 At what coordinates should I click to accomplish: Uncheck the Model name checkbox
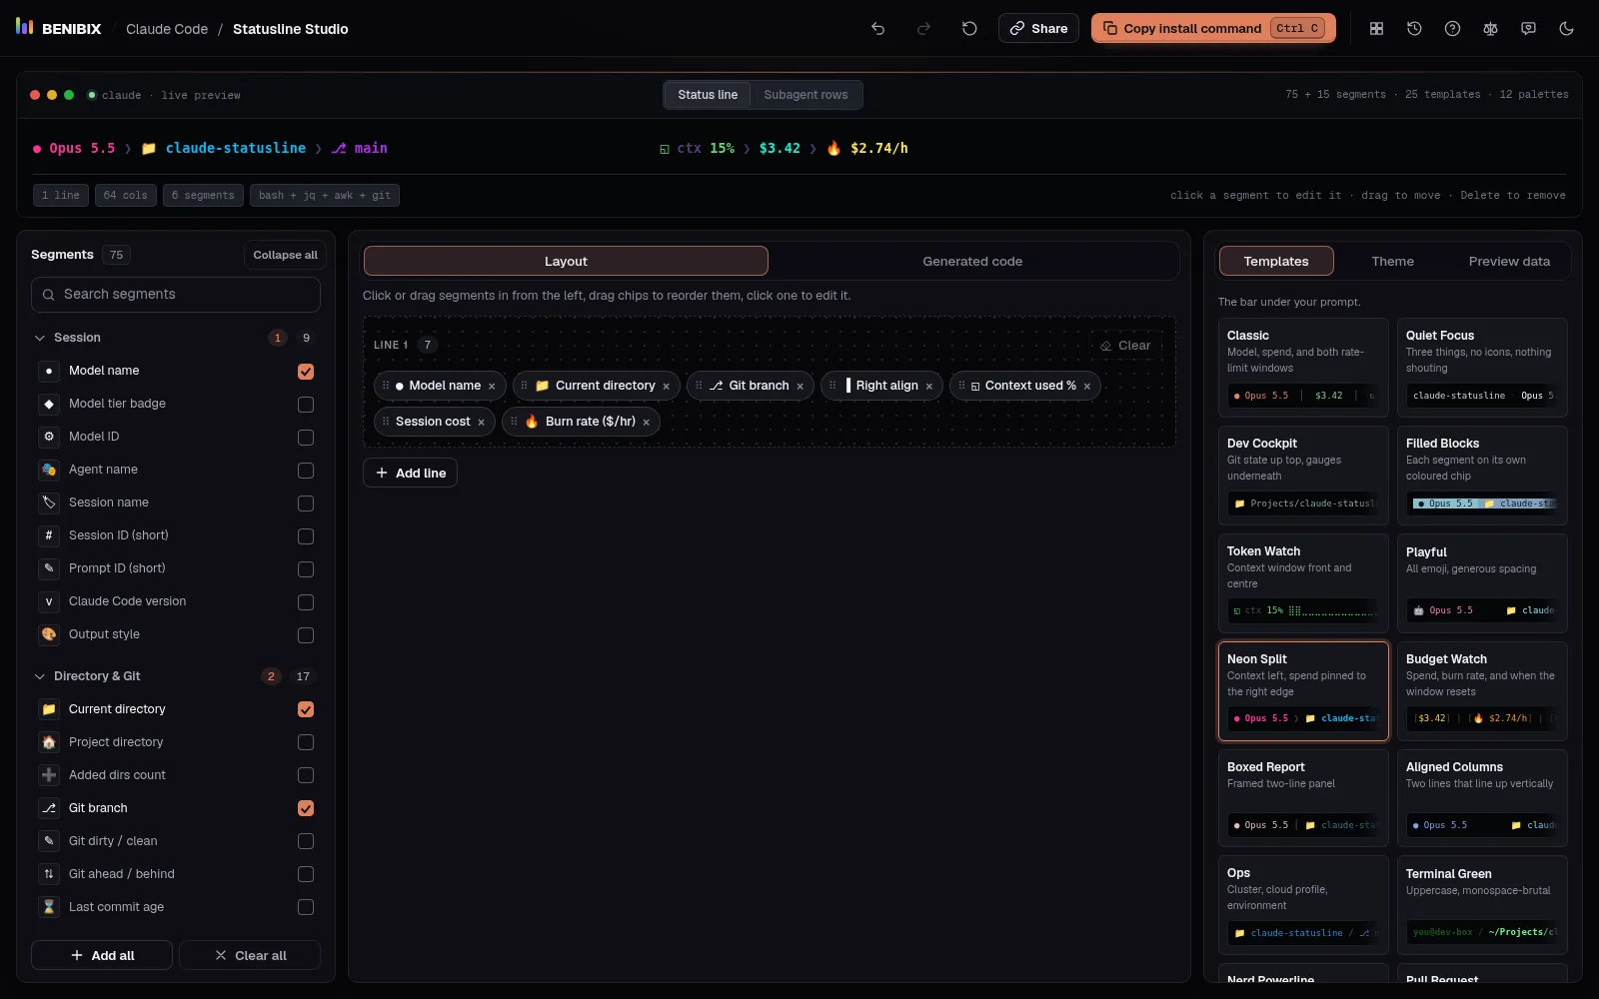[306, 372]
